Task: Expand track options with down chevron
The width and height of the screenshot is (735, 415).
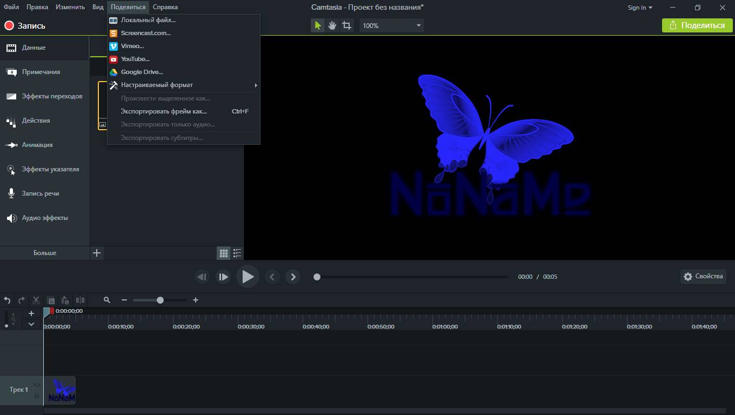Action: tap(31, 324)
